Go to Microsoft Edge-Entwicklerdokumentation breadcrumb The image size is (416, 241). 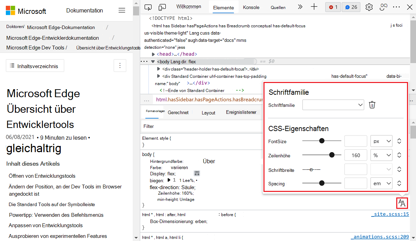point(52,38)
